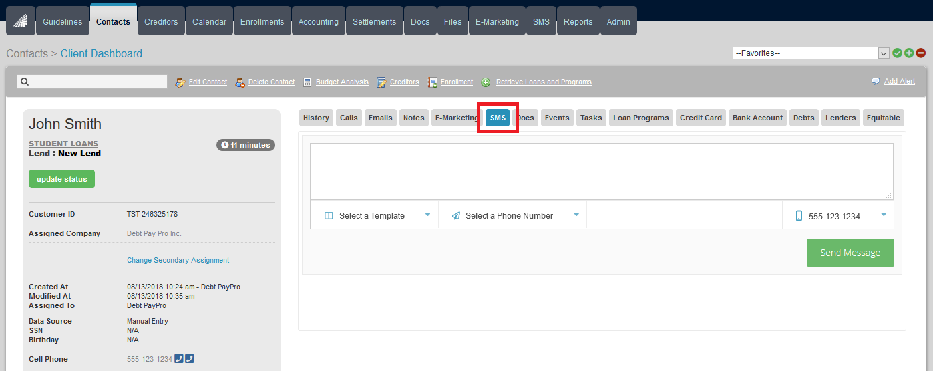Click the Add Alert link
The height and width of the screenshot is (371, 933).
900,82
